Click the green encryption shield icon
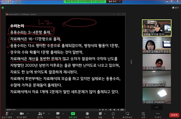The width and height of the screenshot is (181, 119). 3,8
